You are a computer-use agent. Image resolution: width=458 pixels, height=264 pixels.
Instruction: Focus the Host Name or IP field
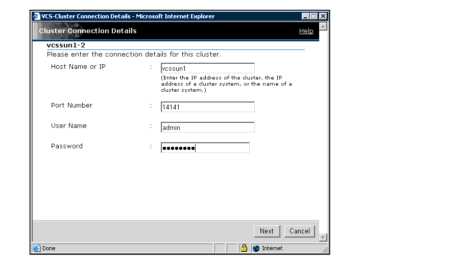207,68
